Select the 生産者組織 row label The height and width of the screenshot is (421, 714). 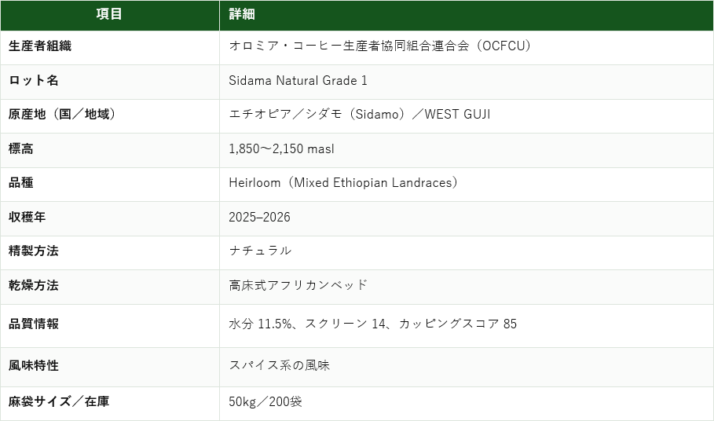(40, 46)
